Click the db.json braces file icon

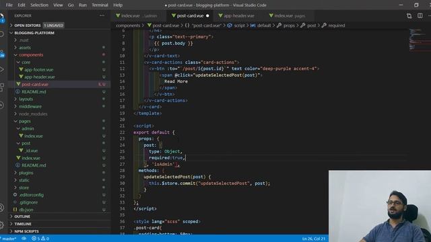click(x=15, y=209)
